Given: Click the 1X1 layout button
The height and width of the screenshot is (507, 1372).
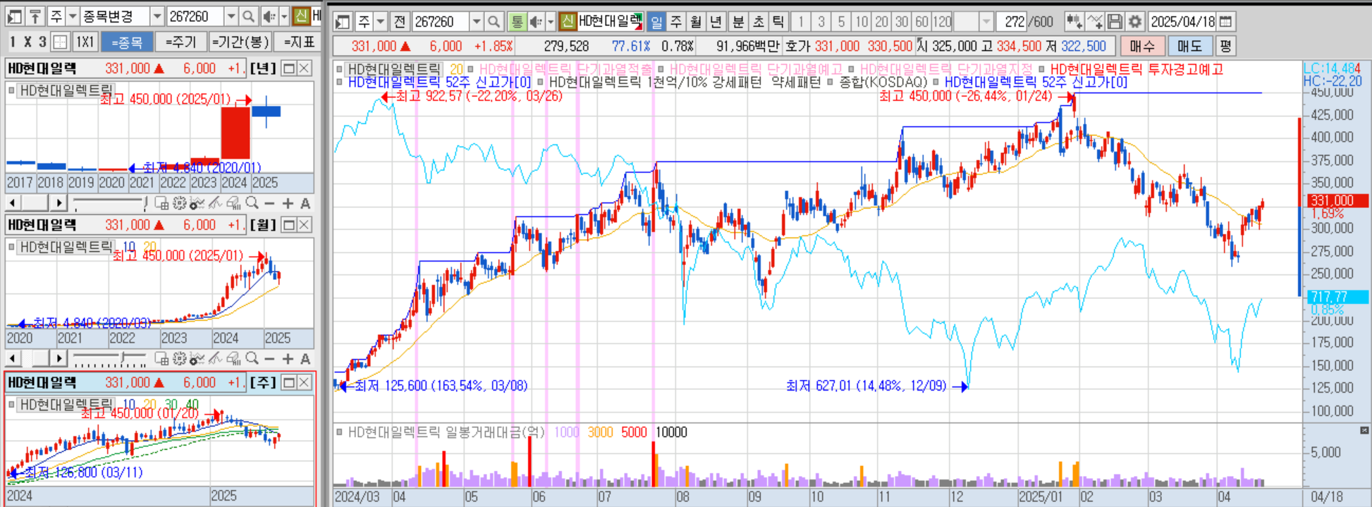Looking at the screenshot, I should click(85, 42).
